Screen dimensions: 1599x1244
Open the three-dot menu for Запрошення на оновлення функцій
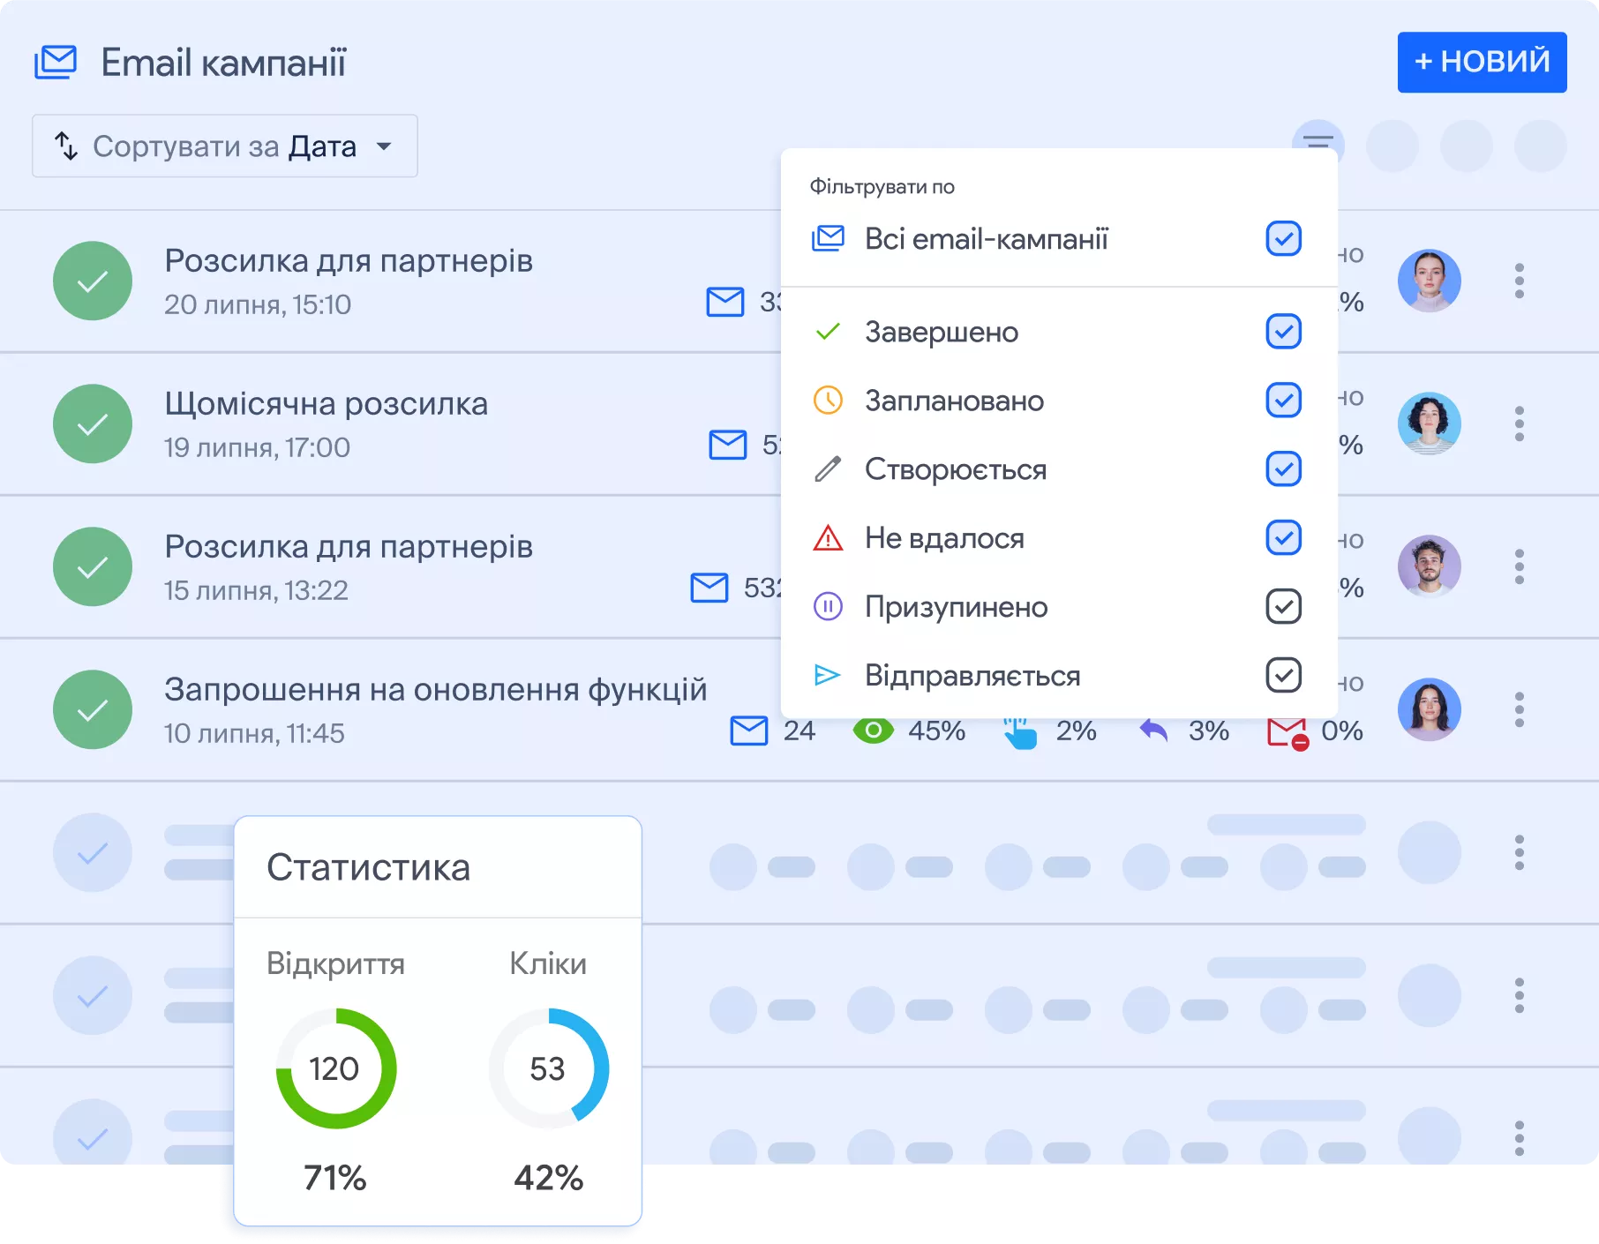1519,708
